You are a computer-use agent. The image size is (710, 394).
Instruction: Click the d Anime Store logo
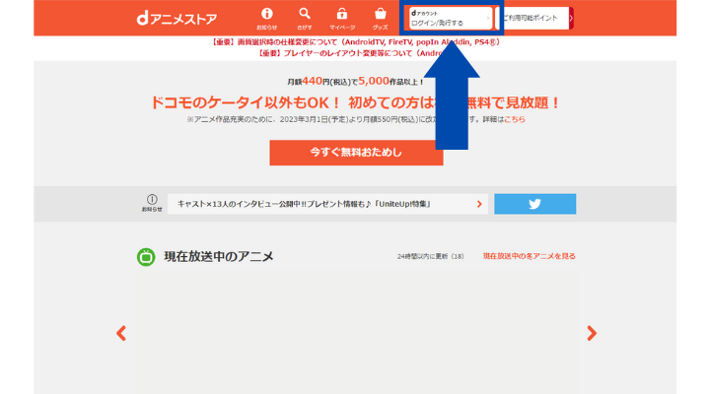178,18
